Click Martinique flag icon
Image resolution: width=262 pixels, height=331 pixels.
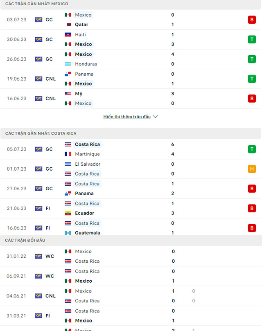[68, 154]
